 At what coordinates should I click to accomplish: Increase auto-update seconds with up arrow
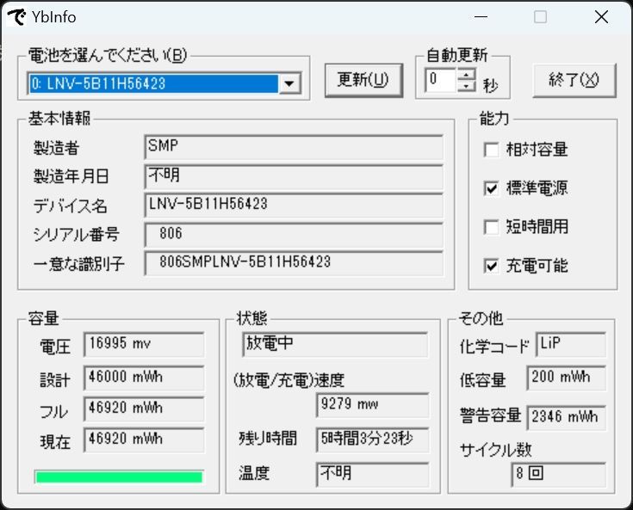pos(466,74)
